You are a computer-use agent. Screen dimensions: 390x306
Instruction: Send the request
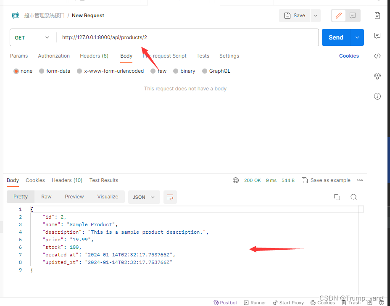coord(336,37)
